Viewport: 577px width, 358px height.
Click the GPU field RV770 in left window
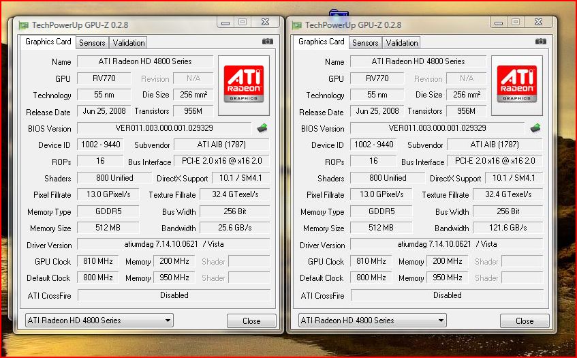(104, 78)
